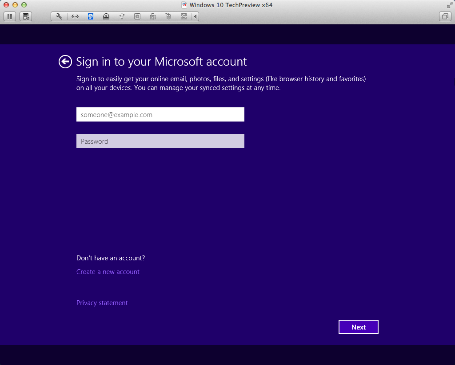Screen dimensions: 455x365
Task: Click the email address field
Action: pos(160,114)
